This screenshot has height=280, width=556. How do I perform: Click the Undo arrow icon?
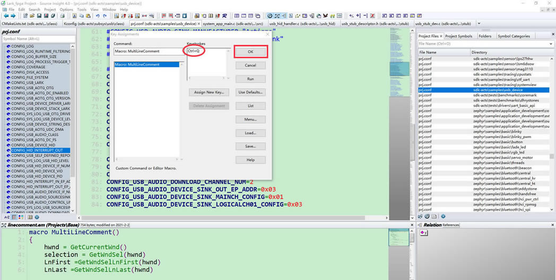pyautogui.click(x=98, y=16)
